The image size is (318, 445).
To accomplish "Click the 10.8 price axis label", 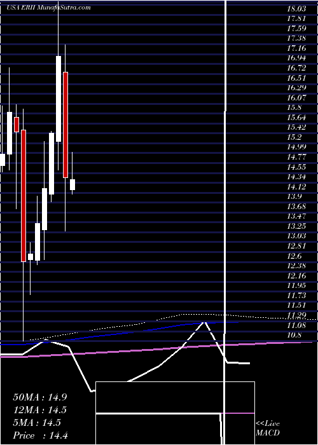I will tap(294, 335).
